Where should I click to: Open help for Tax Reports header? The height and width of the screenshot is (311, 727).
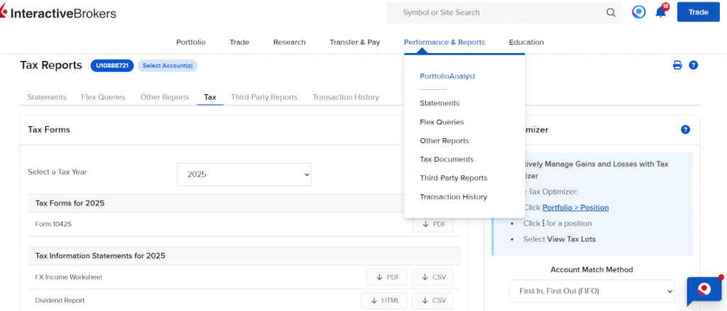pyautogui.click(x=693, y=65)
